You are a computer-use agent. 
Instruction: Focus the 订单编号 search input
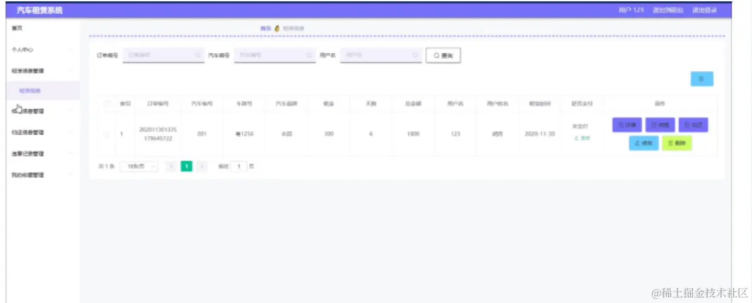(x=163, y=55)
